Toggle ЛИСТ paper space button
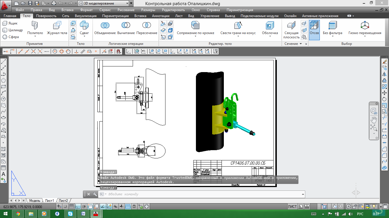 click(292, 206)
